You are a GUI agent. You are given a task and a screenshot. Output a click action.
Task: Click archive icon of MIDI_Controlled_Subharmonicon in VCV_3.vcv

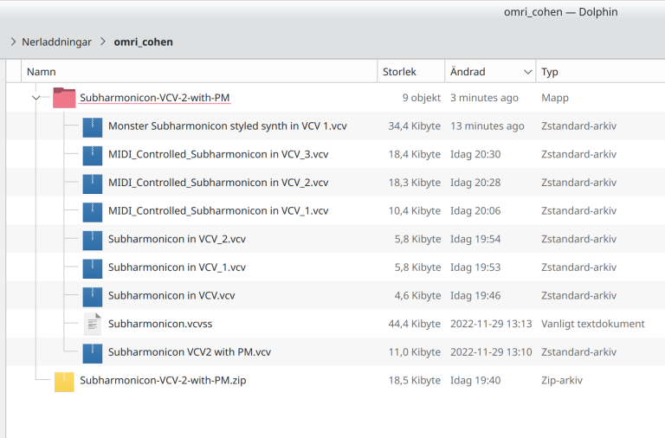[x=93, y=156]
